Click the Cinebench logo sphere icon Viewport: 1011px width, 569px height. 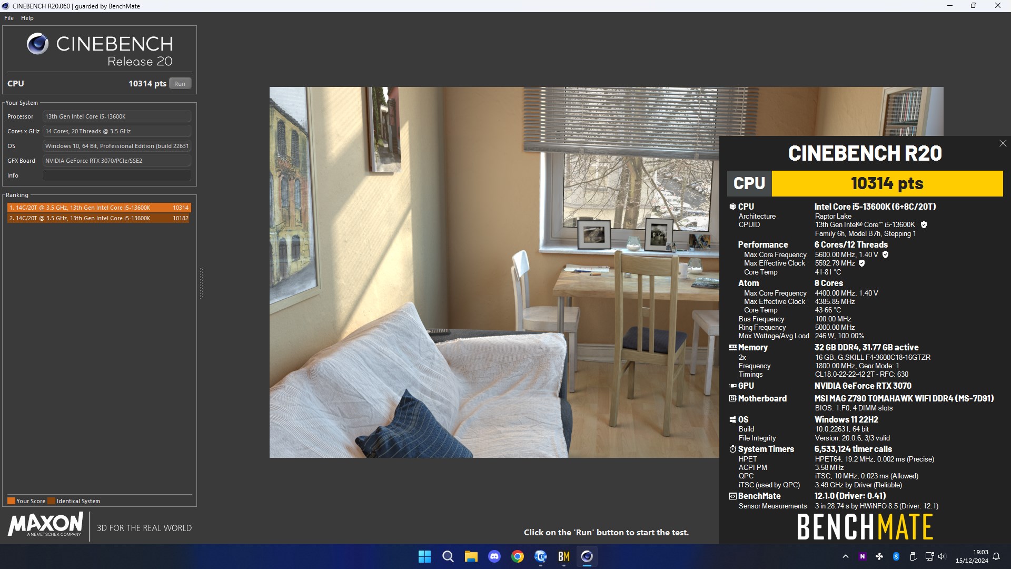[38, 44]
